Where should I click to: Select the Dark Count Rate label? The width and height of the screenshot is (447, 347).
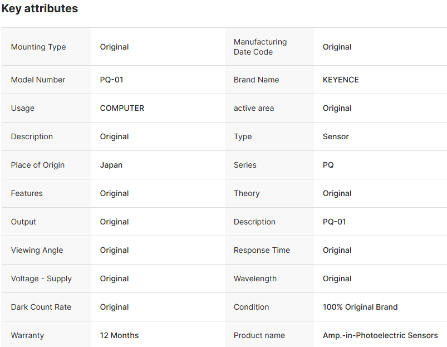coord(41,307)
